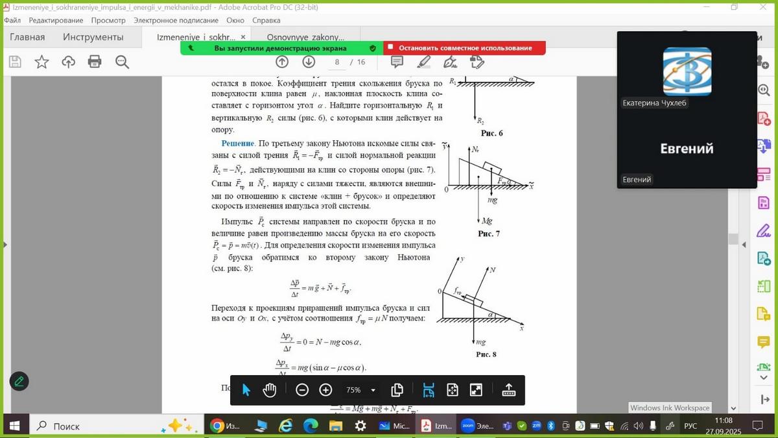Screen dimensions: 778x438
Task: Open the Просмотр menu
Action: coord(108,20)
